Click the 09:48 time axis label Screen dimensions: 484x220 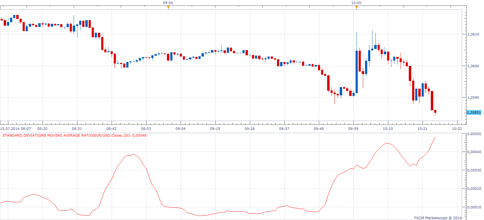coord(319,129)
